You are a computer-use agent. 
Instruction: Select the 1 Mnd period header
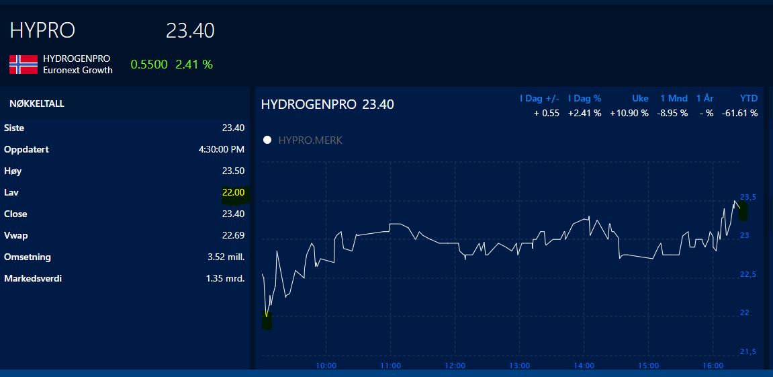674,99
